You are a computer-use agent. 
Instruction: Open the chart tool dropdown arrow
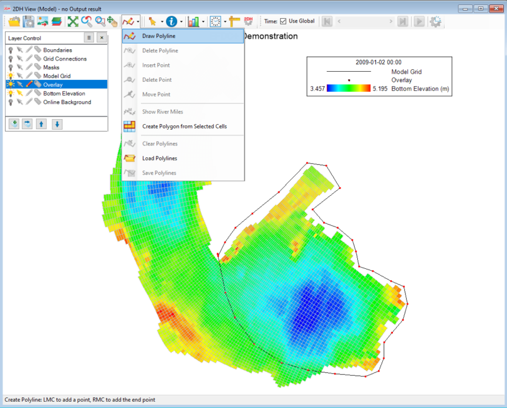(x=203, y=21)
